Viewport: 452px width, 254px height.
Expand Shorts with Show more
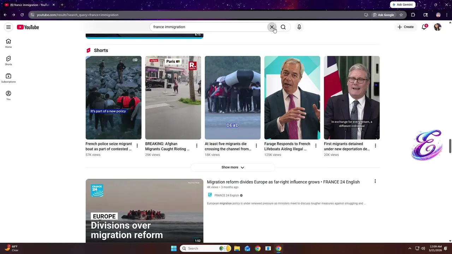[x=233, y=167]
